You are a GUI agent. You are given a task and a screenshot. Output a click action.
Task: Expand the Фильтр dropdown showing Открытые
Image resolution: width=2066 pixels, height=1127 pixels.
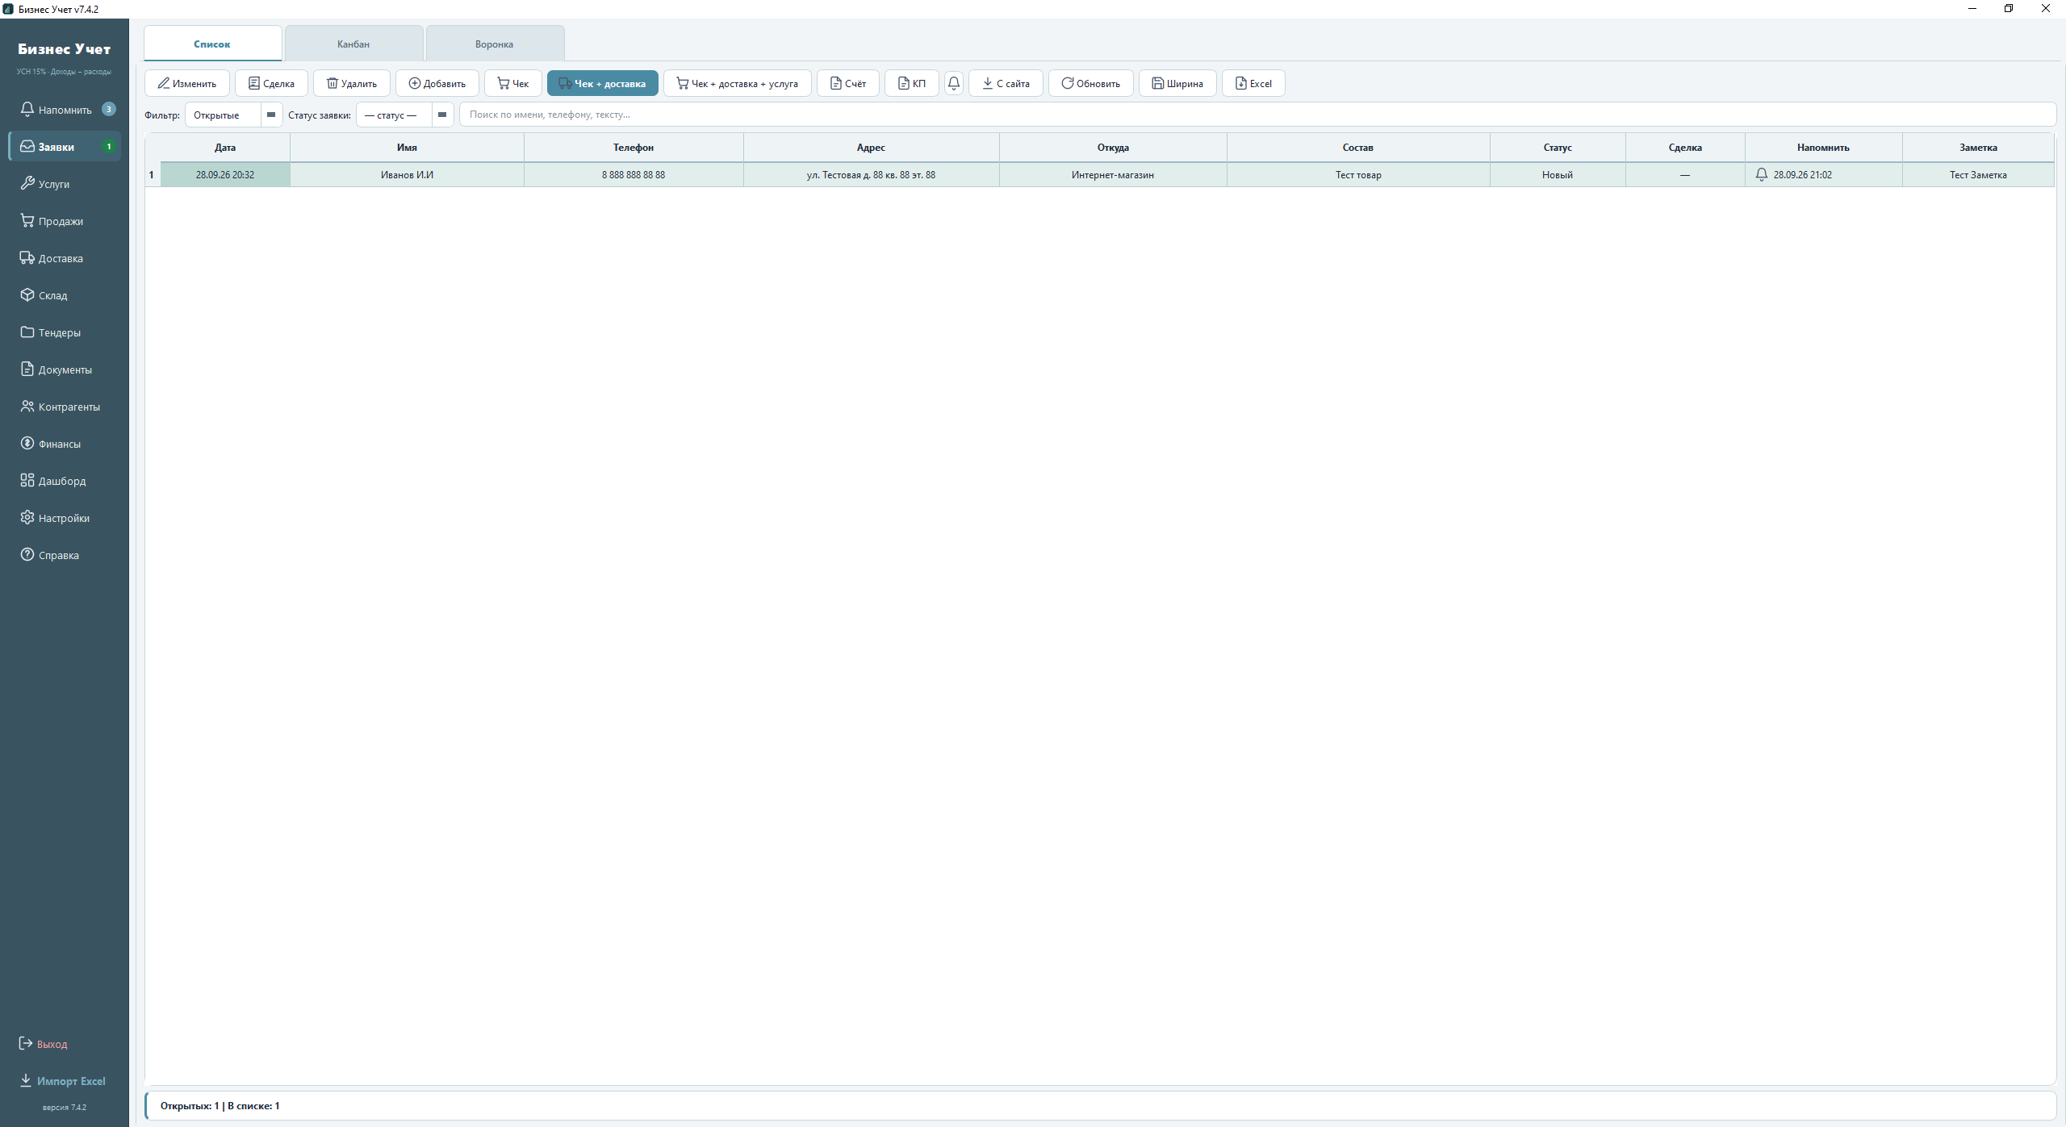234,115
